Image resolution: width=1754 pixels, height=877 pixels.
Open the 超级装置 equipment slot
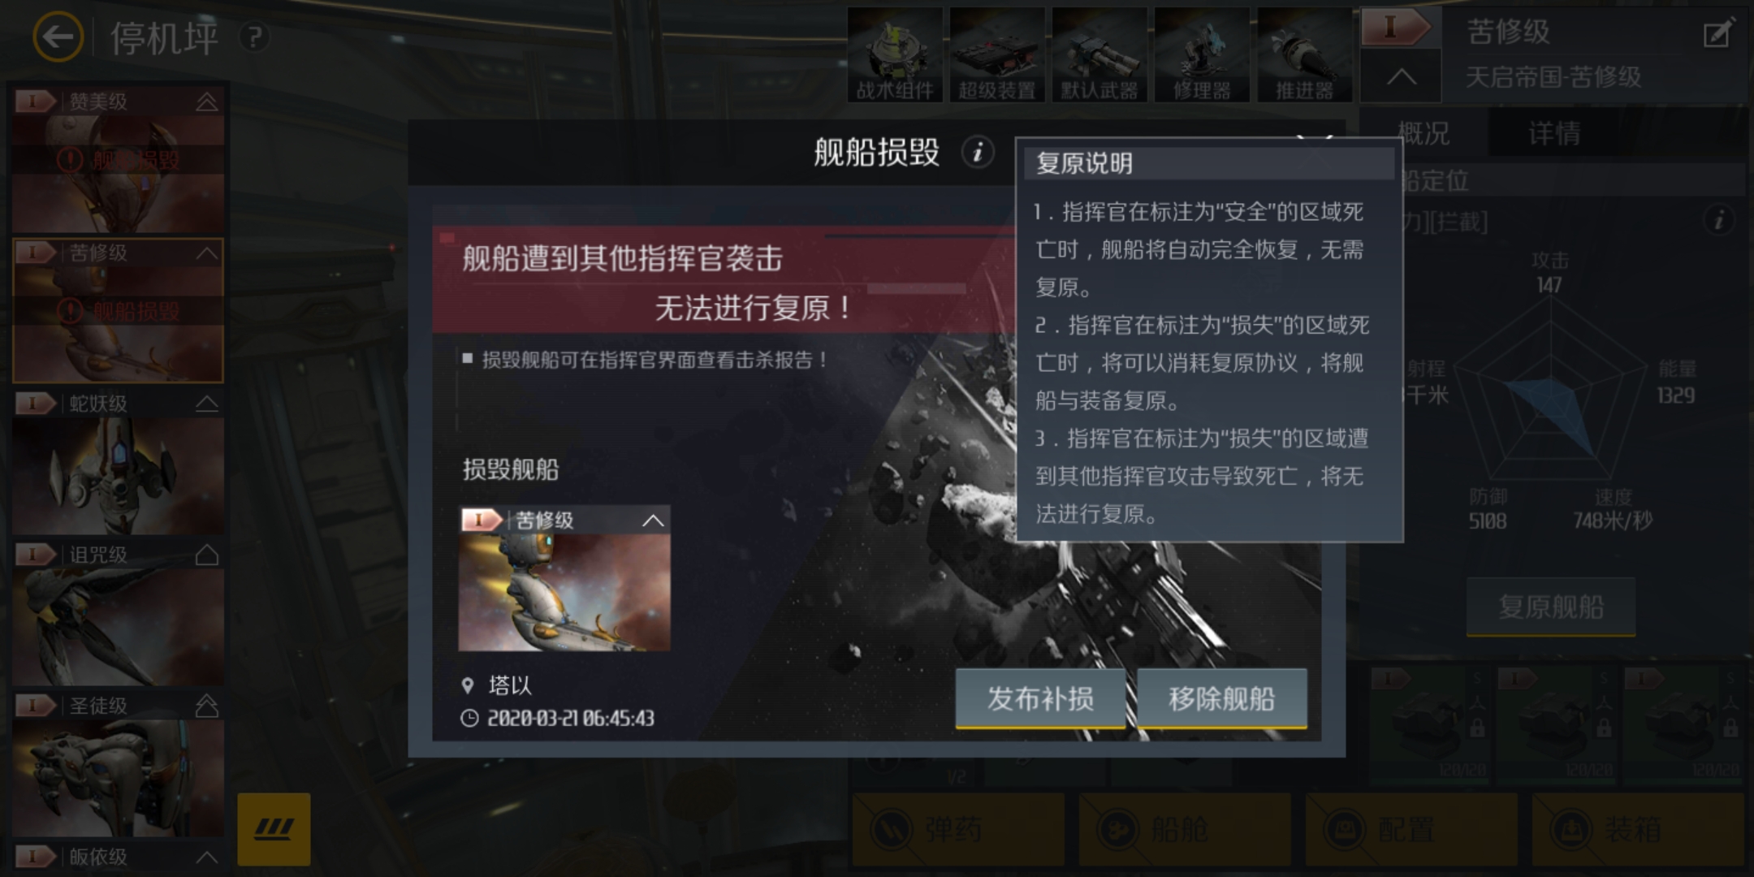tap(997, 54)
